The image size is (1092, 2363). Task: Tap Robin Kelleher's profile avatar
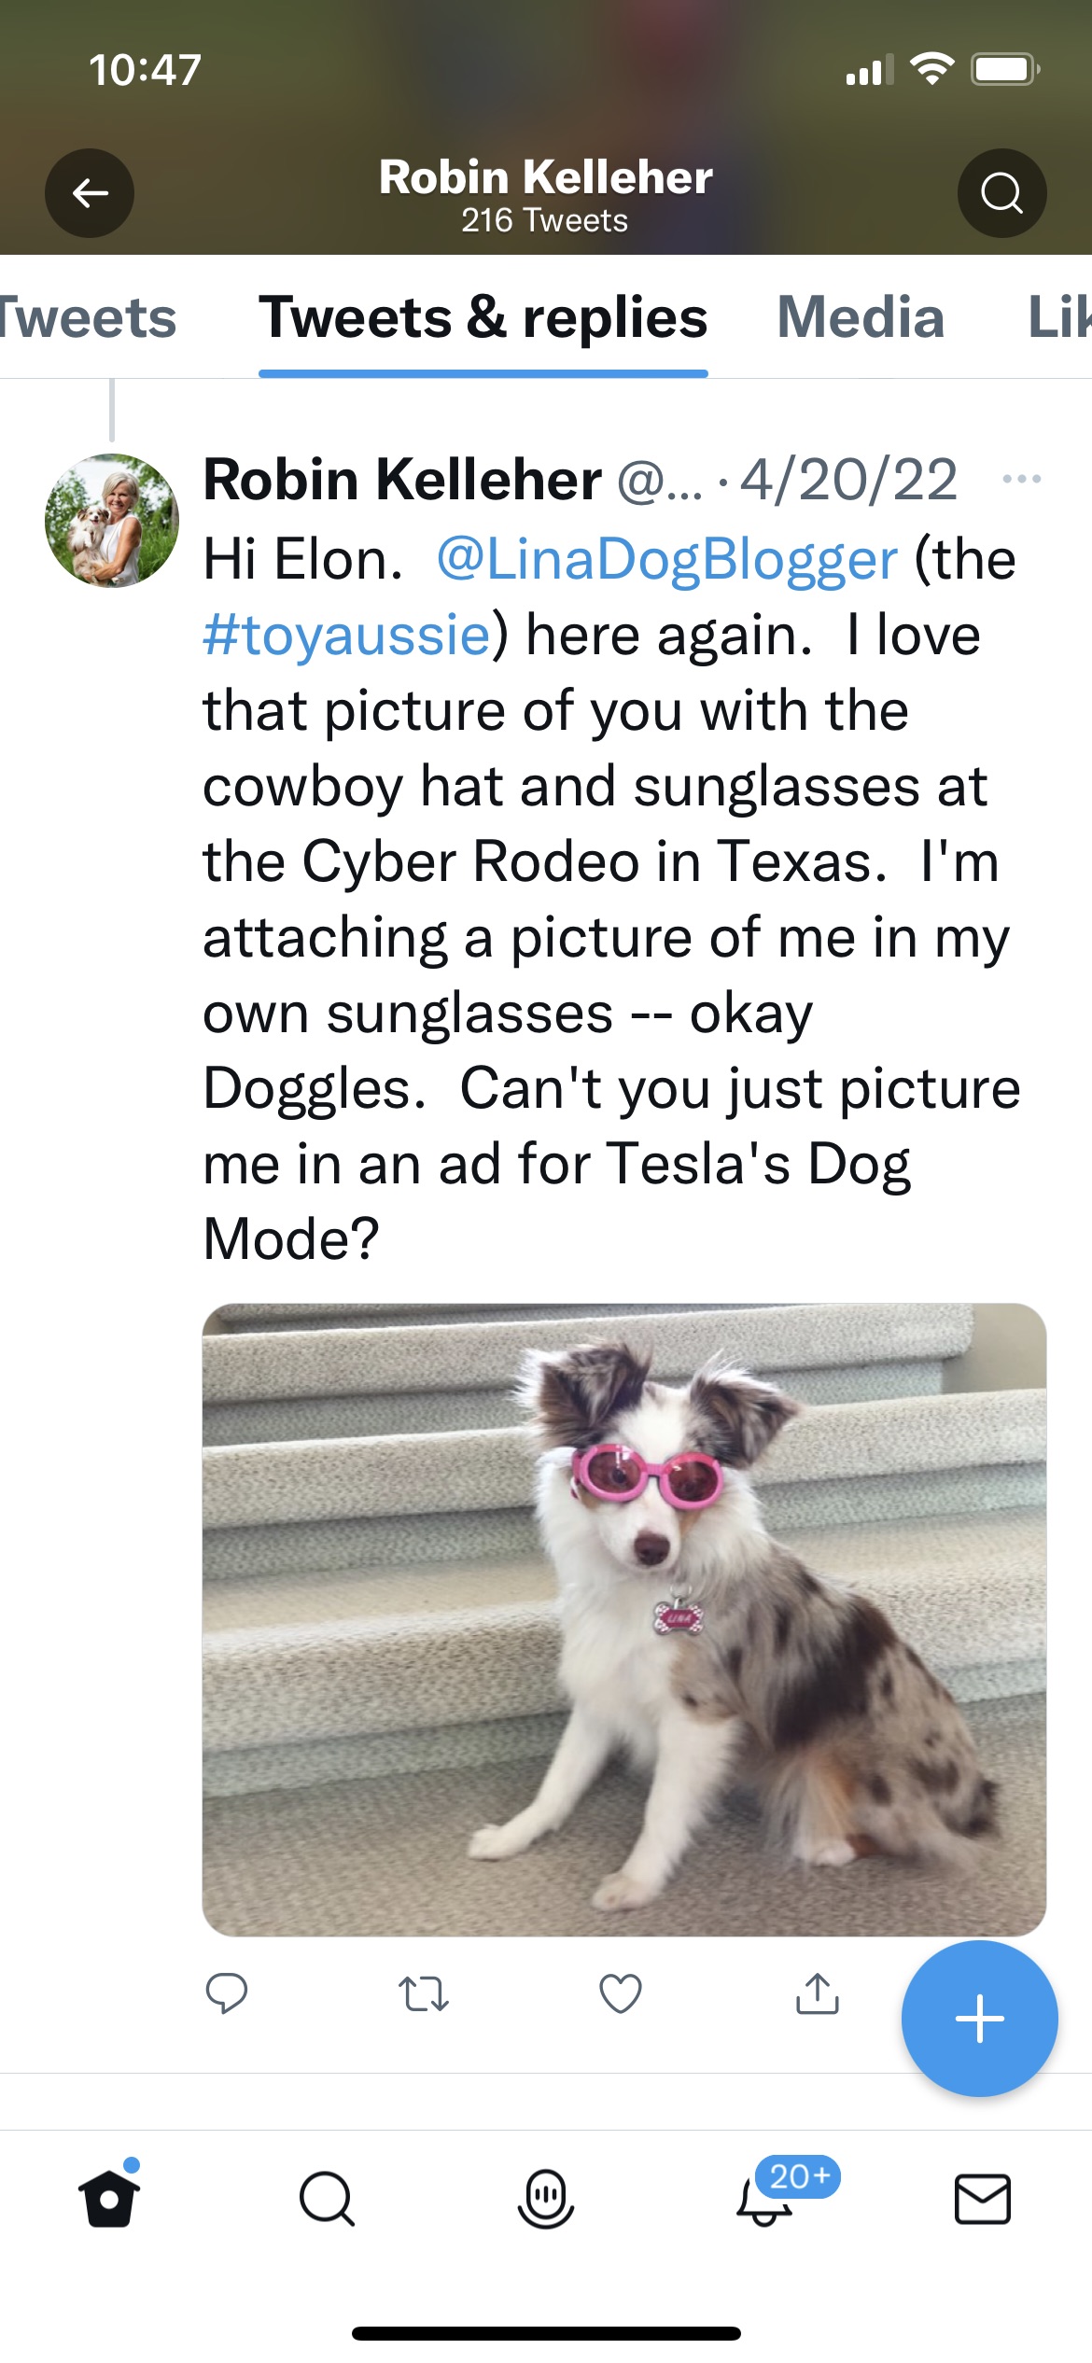111,520
